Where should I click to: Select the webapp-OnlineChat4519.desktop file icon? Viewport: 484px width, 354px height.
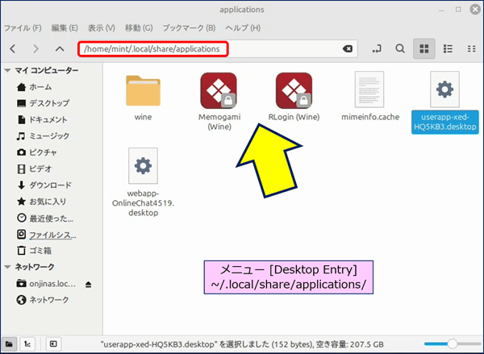tap(143, 166)
